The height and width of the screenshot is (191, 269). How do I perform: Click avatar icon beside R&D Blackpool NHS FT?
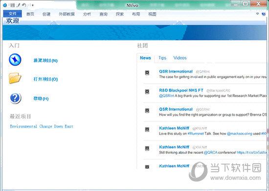tap(147, 92)
